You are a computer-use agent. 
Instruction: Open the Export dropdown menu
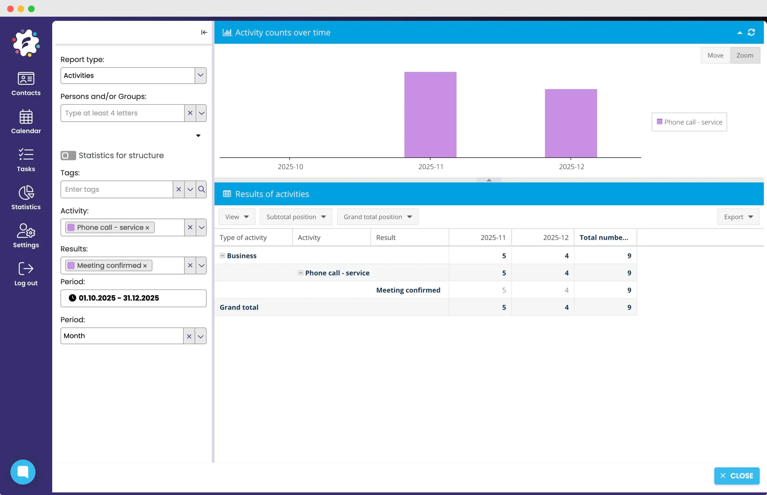[738, 217]
